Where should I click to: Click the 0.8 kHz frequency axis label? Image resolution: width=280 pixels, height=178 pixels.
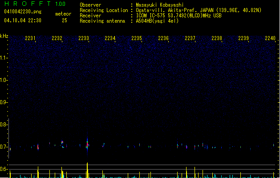pos(4,125)
